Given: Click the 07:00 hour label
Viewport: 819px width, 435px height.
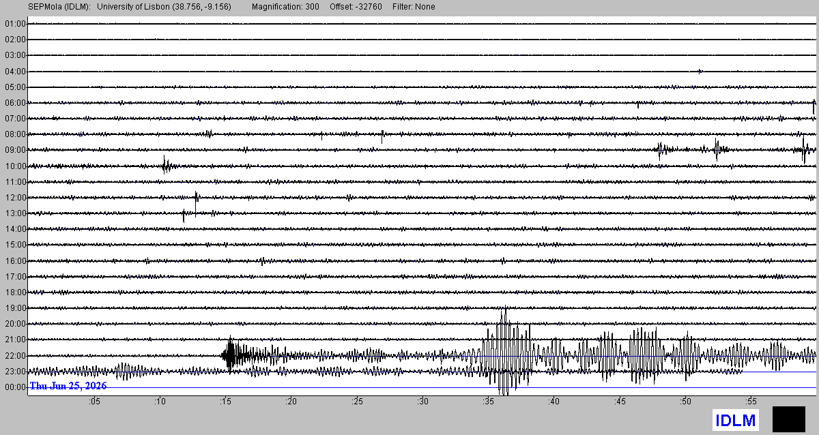Looking at the screenshot, I should 15,119.
